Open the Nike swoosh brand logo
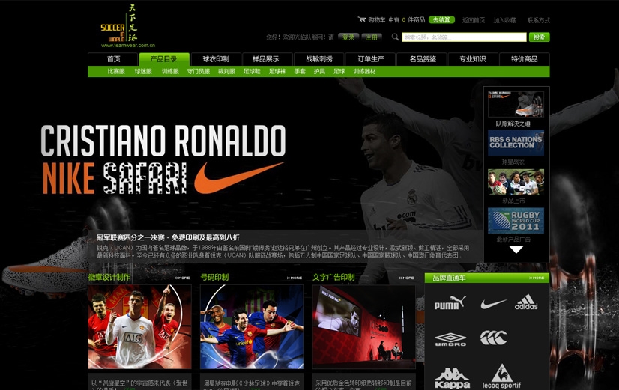619x390 pixels. (493, 304)
